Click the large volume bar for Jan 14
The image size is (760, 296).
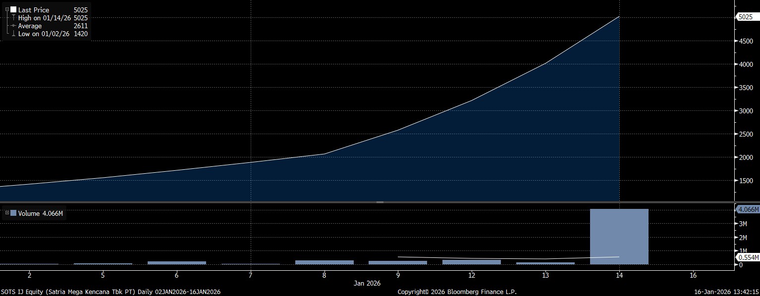pos(619,237)
